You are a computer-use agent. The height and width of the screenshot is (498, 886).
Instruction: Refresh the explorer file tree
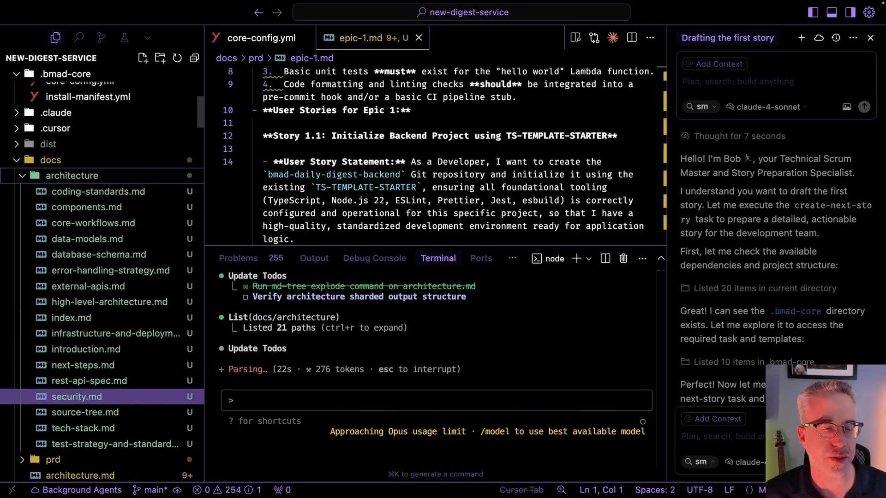click(177, 58)
